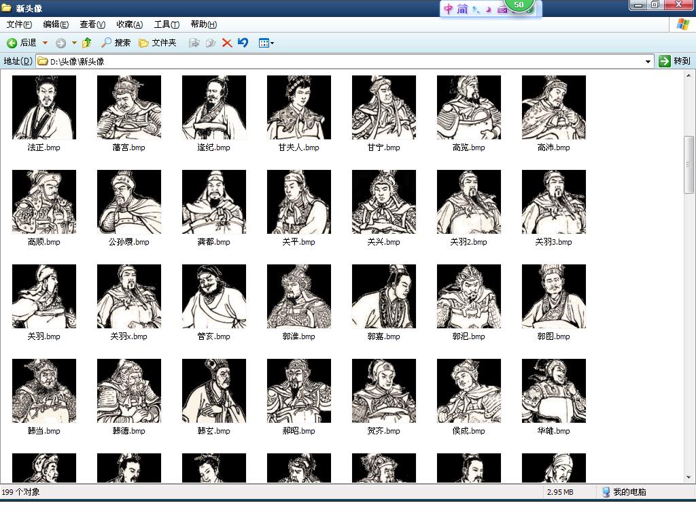
Task: Expand the address bar dropdown arrow
Action: [x=648, y=61]
